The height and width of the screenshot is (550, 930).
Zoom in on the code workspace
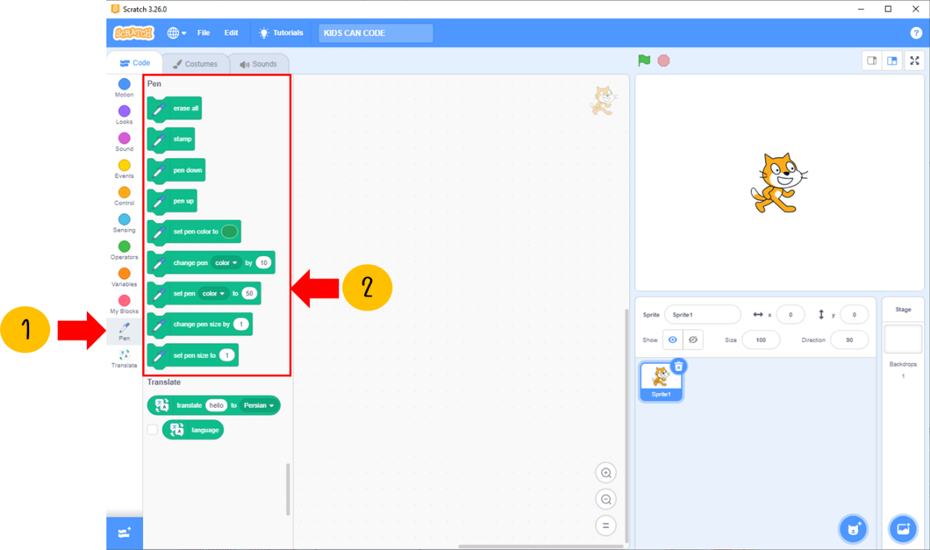coord(606,473)
